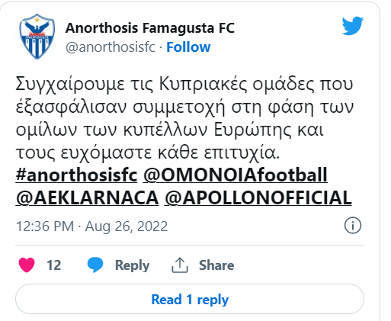Open the @APOLLONOFFICIAL mention
This screenshot has height=321, width=391.
tap(258, 198)
